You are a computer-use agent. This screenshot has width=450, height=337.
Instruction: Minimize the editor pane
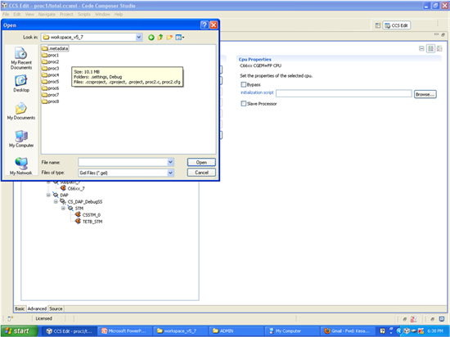coord(436,34)
